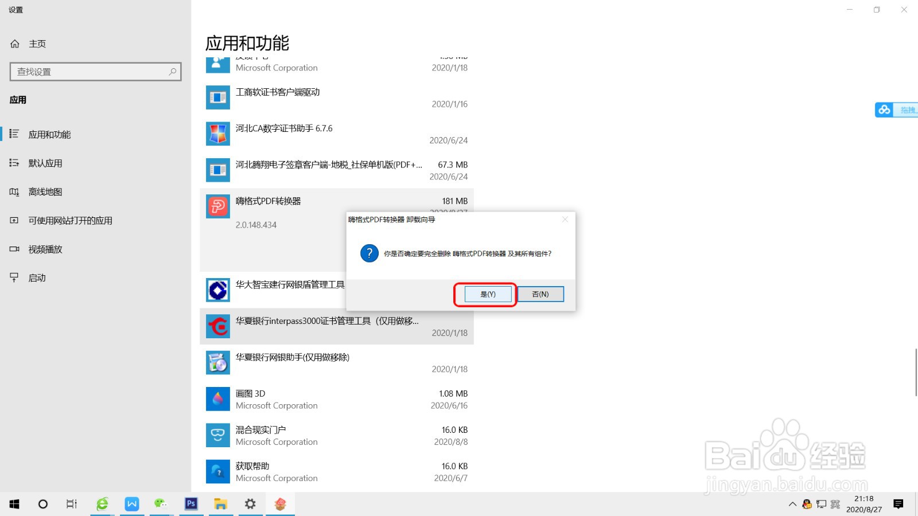Click the 华夏银行interpass3000 red logo icon
The image size is (918, 516).
coord(218,326)
